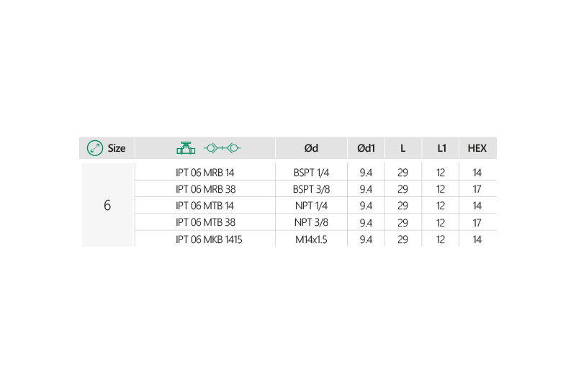Select part number IPT 06 MTB 14
This screenshot has width=576, height=384.
click(205, 206)
